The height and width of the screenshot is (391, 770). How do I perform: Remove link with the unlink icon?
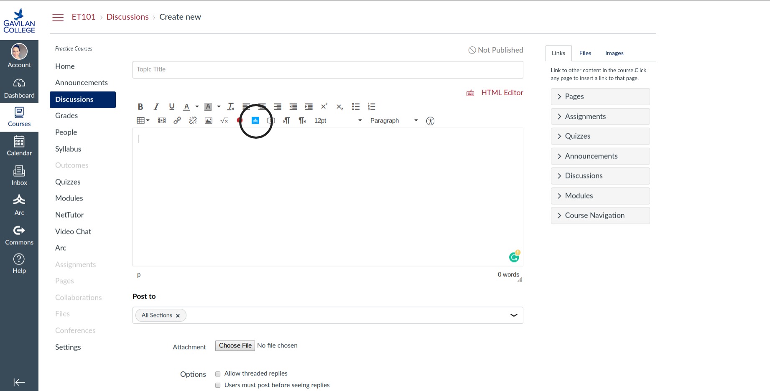(193, 121)
